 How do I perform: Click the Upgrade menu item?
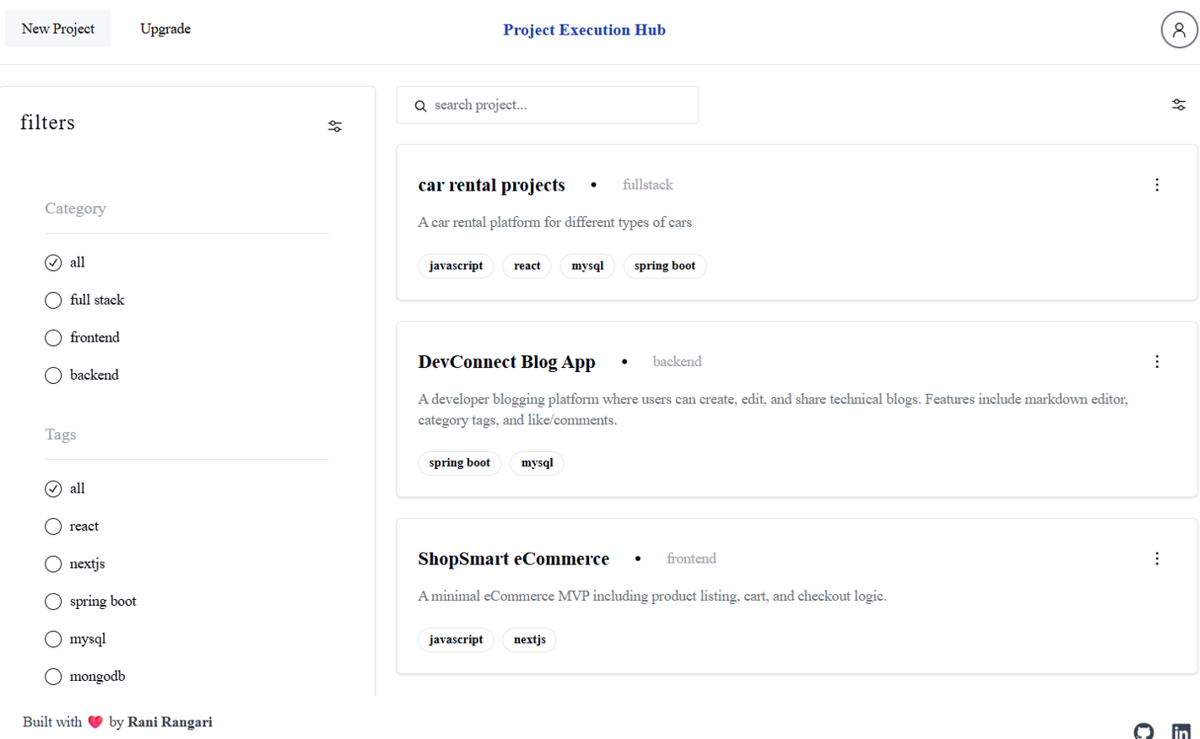[x=165, y=29]
